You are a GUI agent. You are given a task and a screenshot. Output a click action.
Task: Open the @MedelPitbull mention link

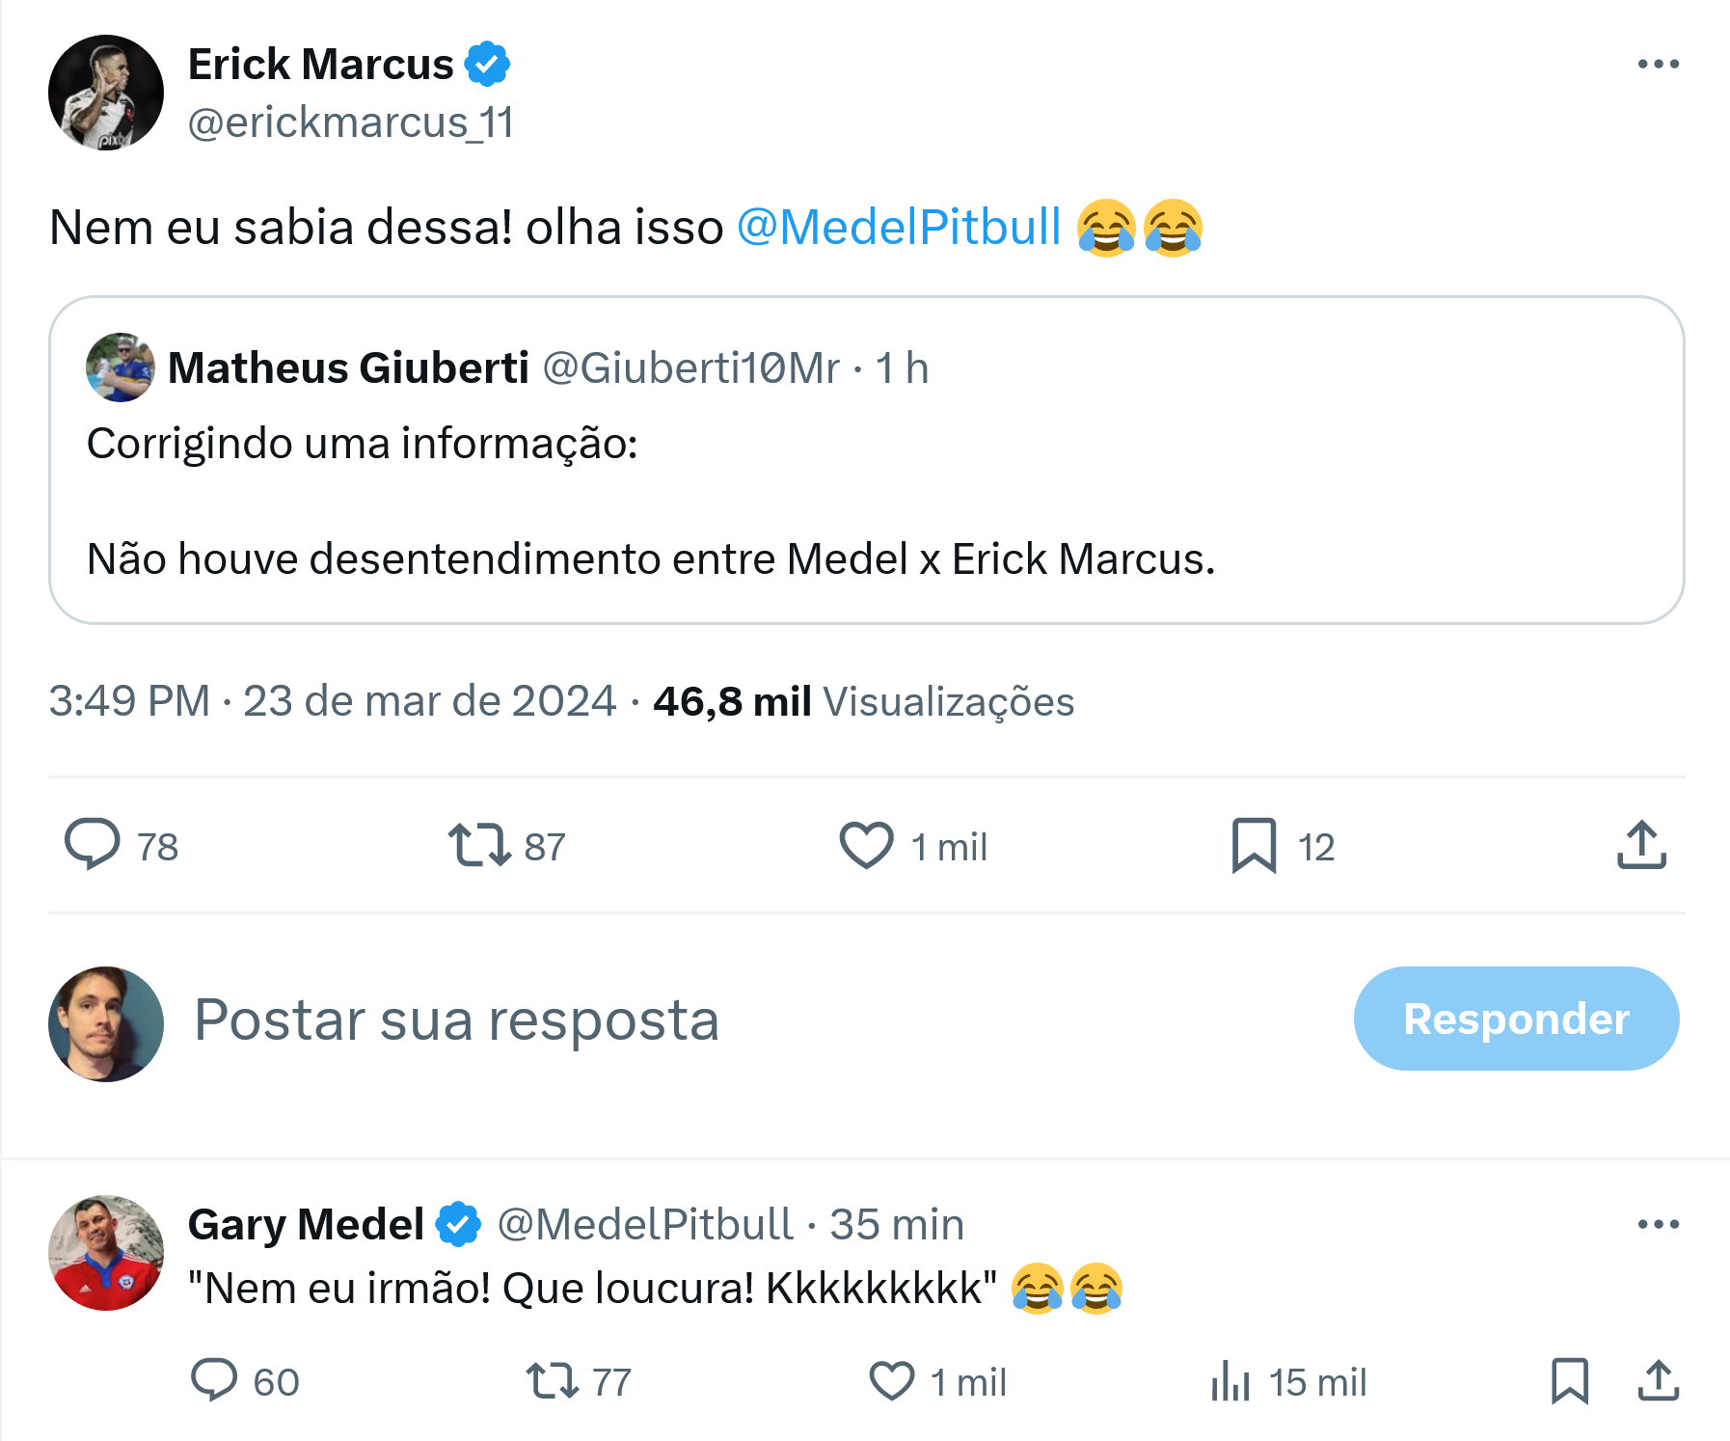pyautogui.click(x=899, y=228)
